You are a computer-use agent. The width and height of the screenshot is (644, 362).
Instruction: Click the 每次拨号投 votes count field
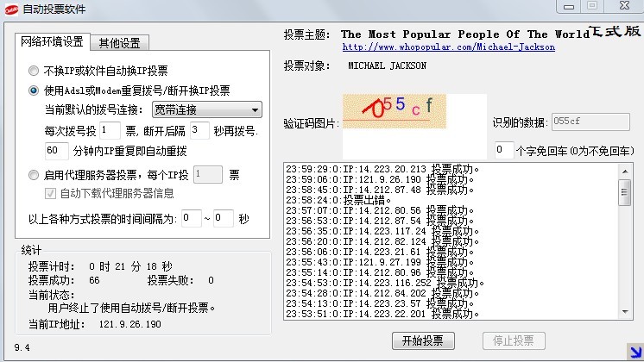[110, 130]
